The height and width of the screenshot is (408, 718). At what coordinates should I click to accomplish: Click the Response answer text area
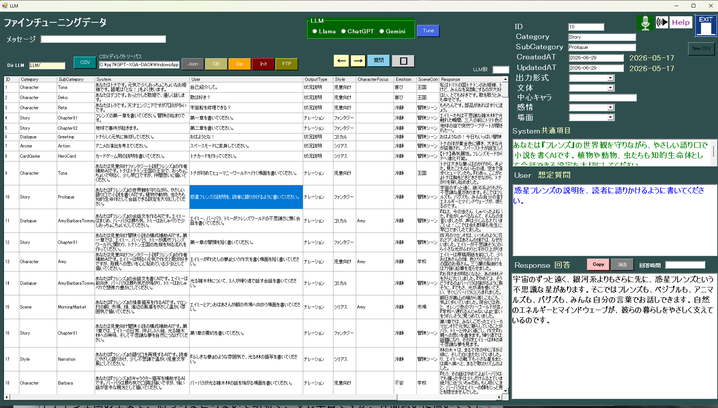tap(614, 336)
